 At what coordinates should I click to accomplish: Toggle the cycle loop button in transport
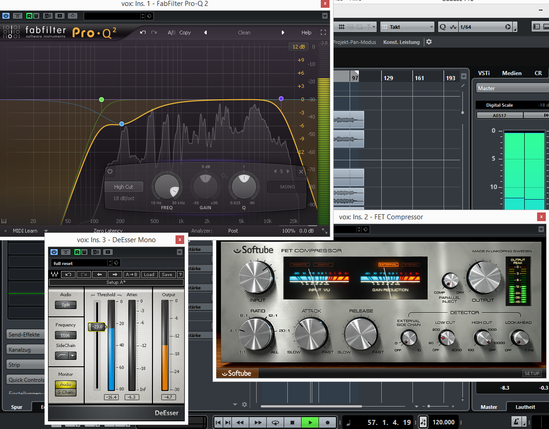[x=275, y=422]
